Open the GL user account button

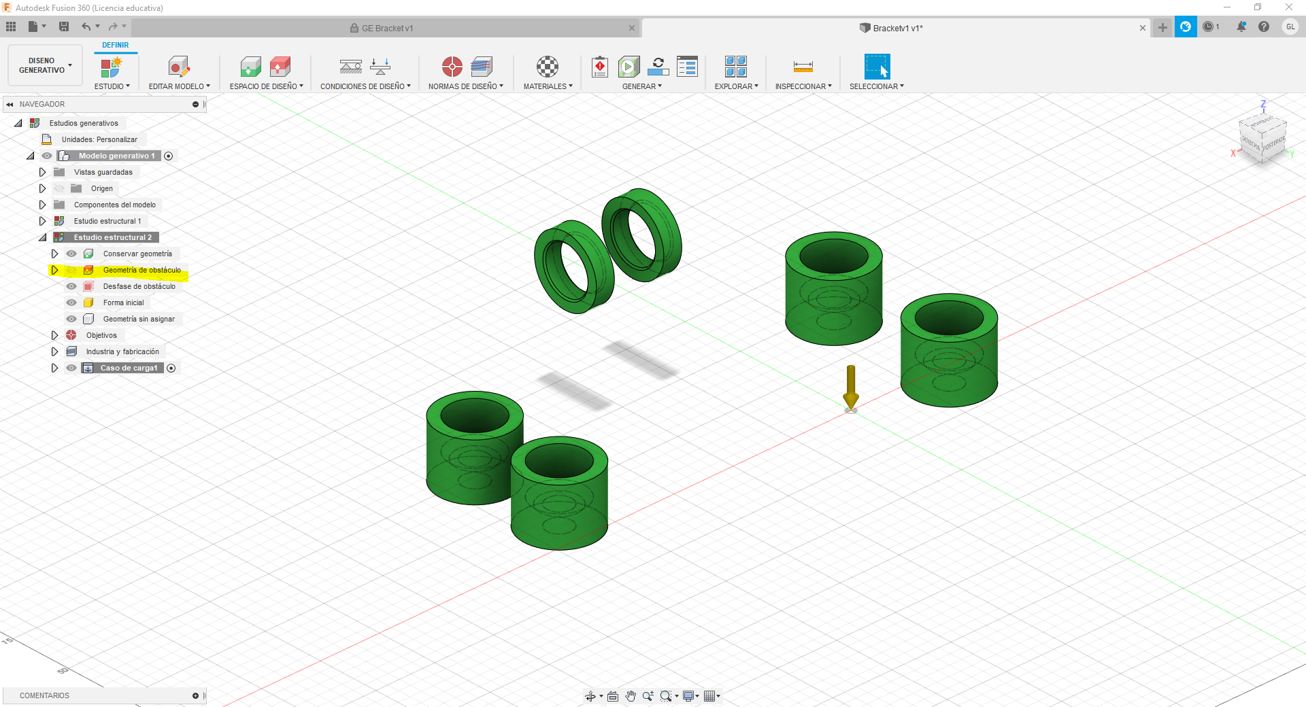(x=1290, y=27)
